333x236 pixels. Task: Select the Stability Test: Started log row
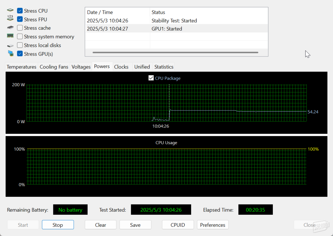click(x=176, y=21)
